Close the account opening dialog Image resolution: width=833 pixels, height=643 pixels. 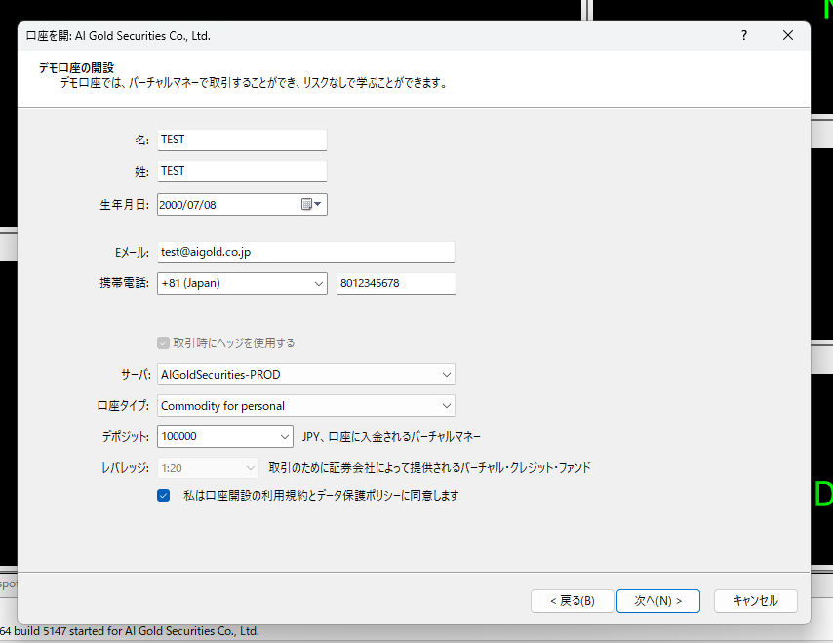tap(788, 35)
